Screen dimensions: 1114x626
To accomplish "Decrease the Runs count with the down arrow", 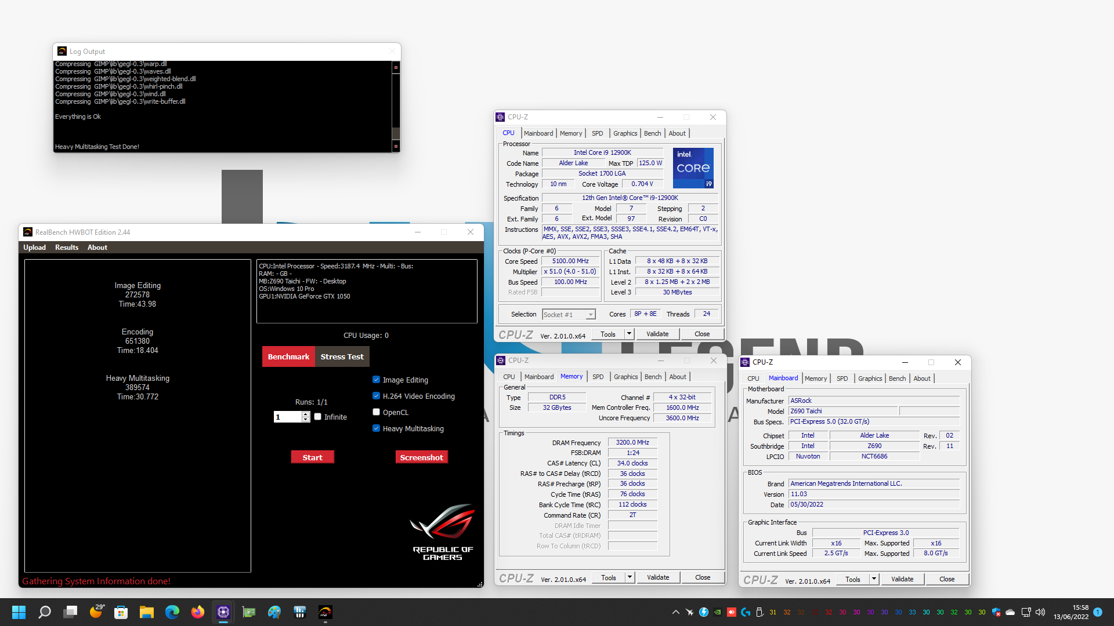I will (x=306, y=420).
